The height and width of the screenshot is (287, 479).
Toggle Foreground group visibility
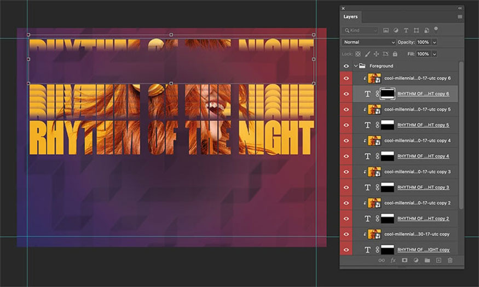pos(346,66)
